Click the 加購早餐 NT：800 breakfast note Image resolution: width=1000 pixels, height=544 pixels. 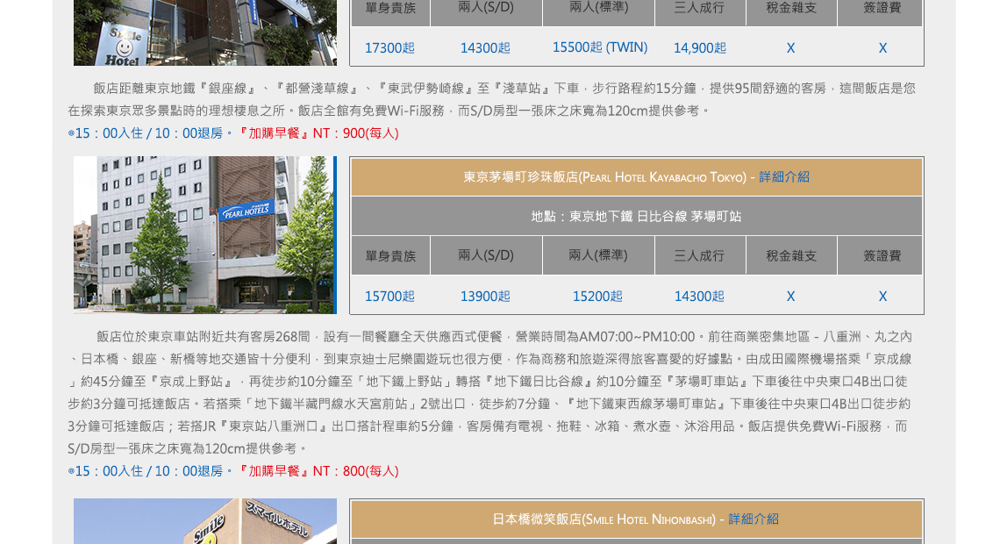pyautogui.click(x=318, y=471)
